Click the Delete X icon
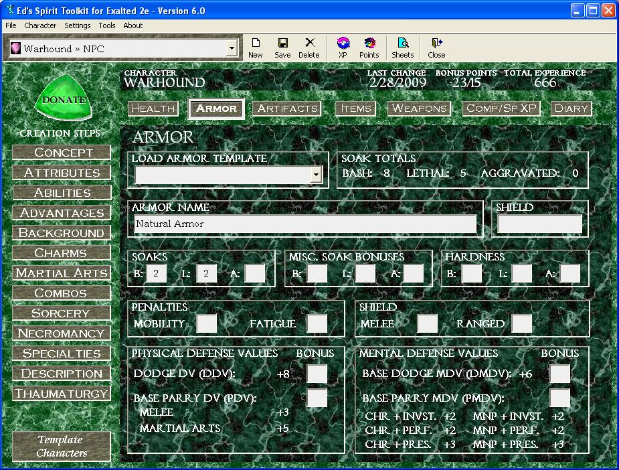619x470 pixels. 310,42
